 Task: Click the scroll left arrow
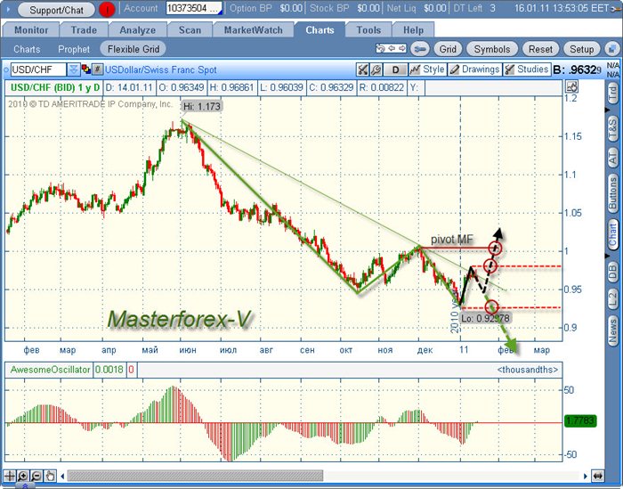62,476
